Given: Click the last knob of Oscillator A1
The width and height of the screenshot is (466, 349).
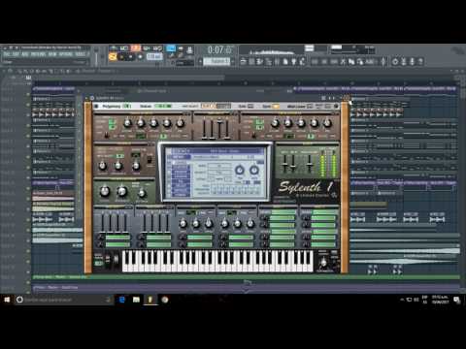Looking at the screenshot, I should [x=181, y=123].
